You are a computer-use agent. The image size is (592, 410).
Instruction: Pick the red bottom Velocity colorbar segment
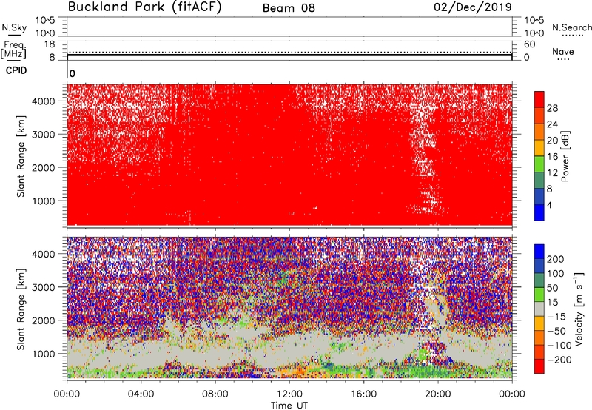click(539, 366)
